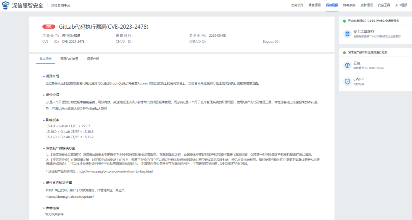The height and width of the screenshot is (220, 412).
Task: Open the 威胁情报 nav item
Action: 367,5
